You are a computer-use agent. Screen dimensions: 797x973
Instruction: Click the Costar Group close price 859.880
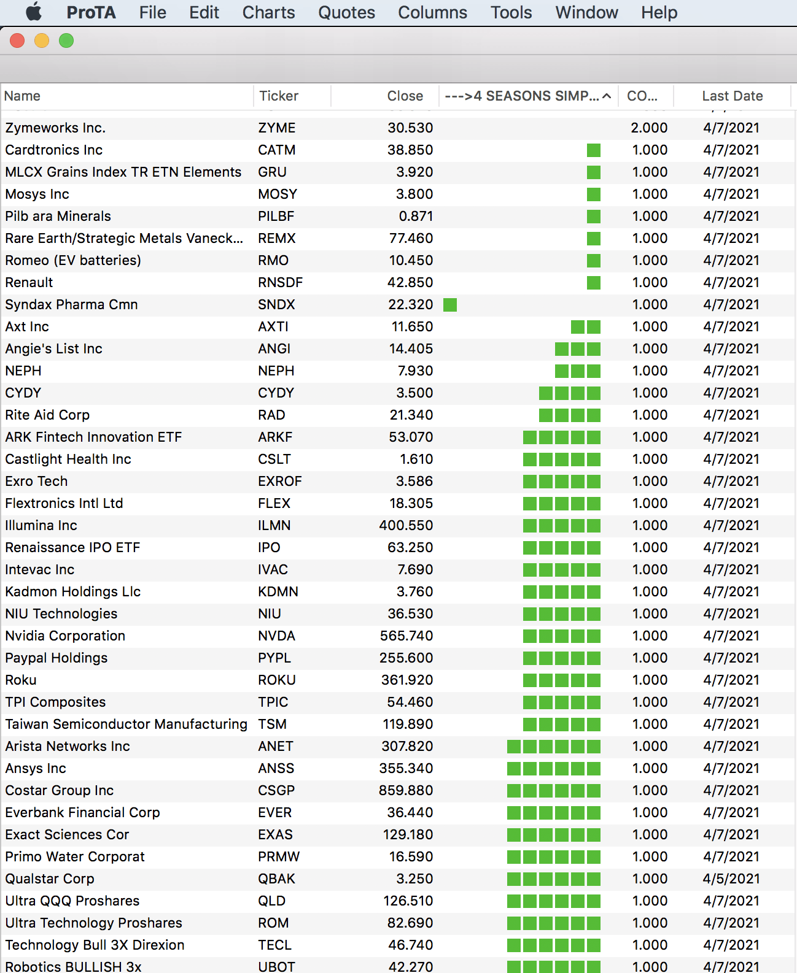[406, 790]
